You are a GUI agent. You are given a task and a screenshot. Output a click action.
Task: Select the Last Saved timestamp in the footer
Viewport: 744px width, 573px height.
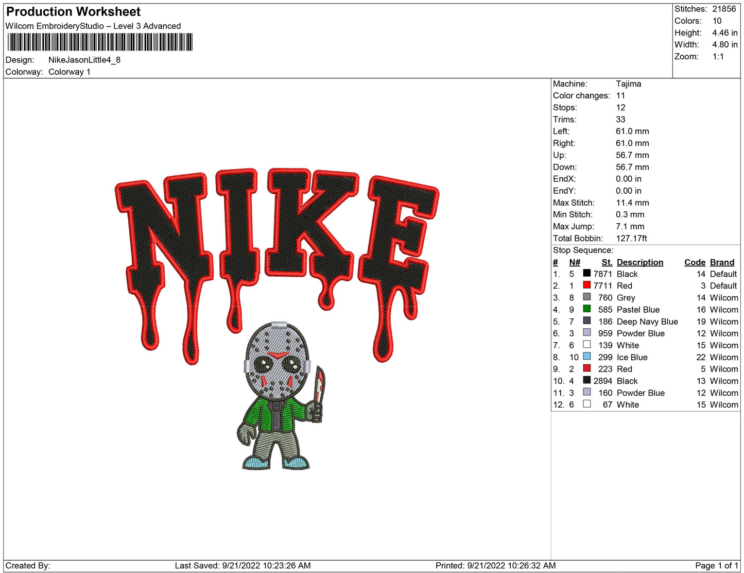[243, 565]
